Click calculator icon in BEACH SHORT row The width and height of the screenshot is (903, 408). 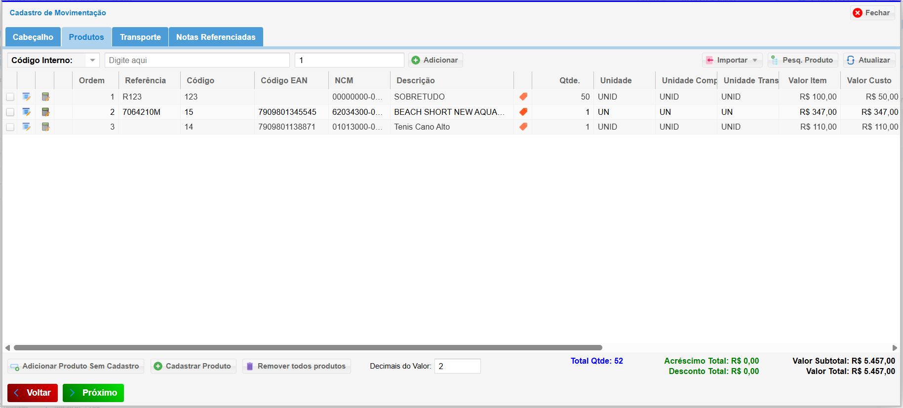(x=45, y=112)
